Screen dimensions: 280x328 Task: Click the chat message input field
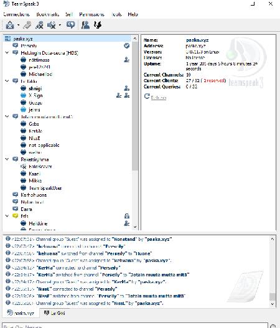click(135, 326)
